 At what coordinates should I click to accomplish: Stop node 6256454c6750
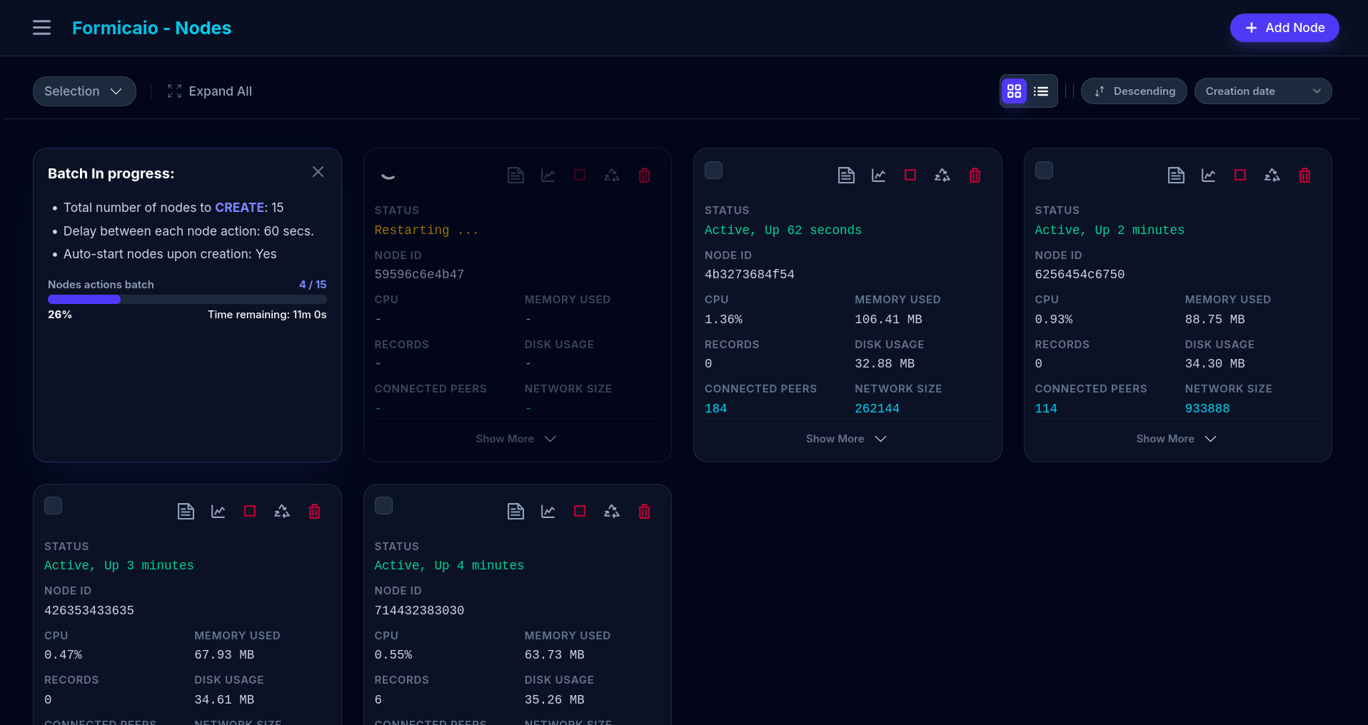pos(1240,176)
